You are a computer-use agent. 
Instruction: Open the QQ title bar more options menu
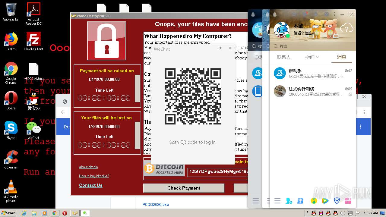pyautogui.click(x=334, y=14)
